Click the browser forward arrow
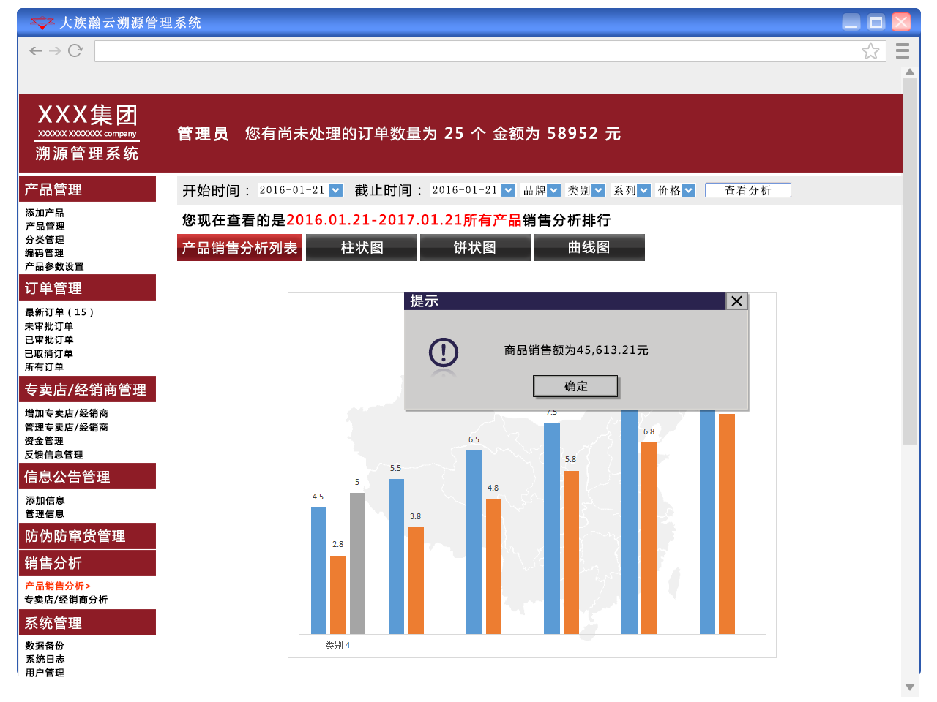937x702 pixels. pos(55,50)
